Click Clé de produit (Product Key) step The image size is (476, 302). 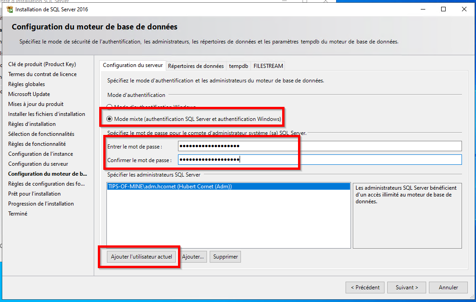click(42, 64)
